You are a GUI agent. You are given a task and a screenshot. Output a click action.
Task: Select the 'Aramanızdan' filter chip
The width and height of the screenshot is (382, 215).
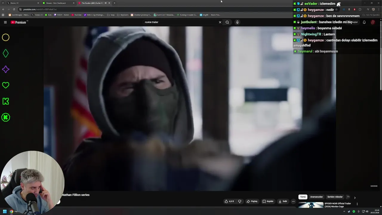(x=316, y=197)
